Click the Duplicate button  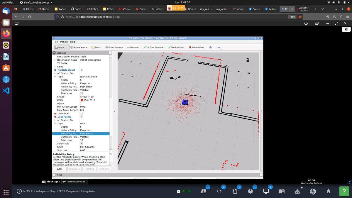[75, 169]
